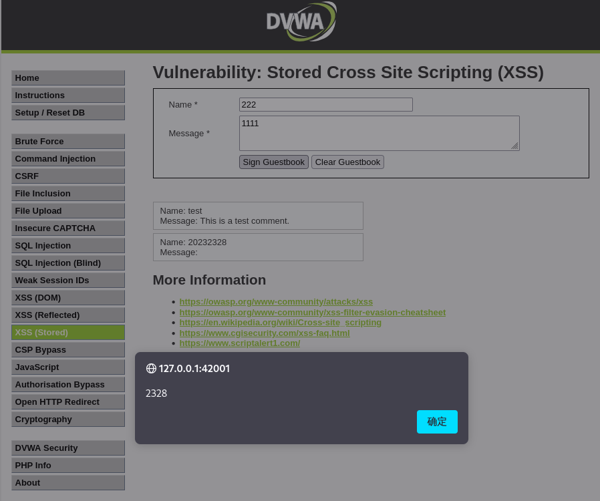Open Command Injection module
This screenshot has width=600, height=501.
[68, 159]
